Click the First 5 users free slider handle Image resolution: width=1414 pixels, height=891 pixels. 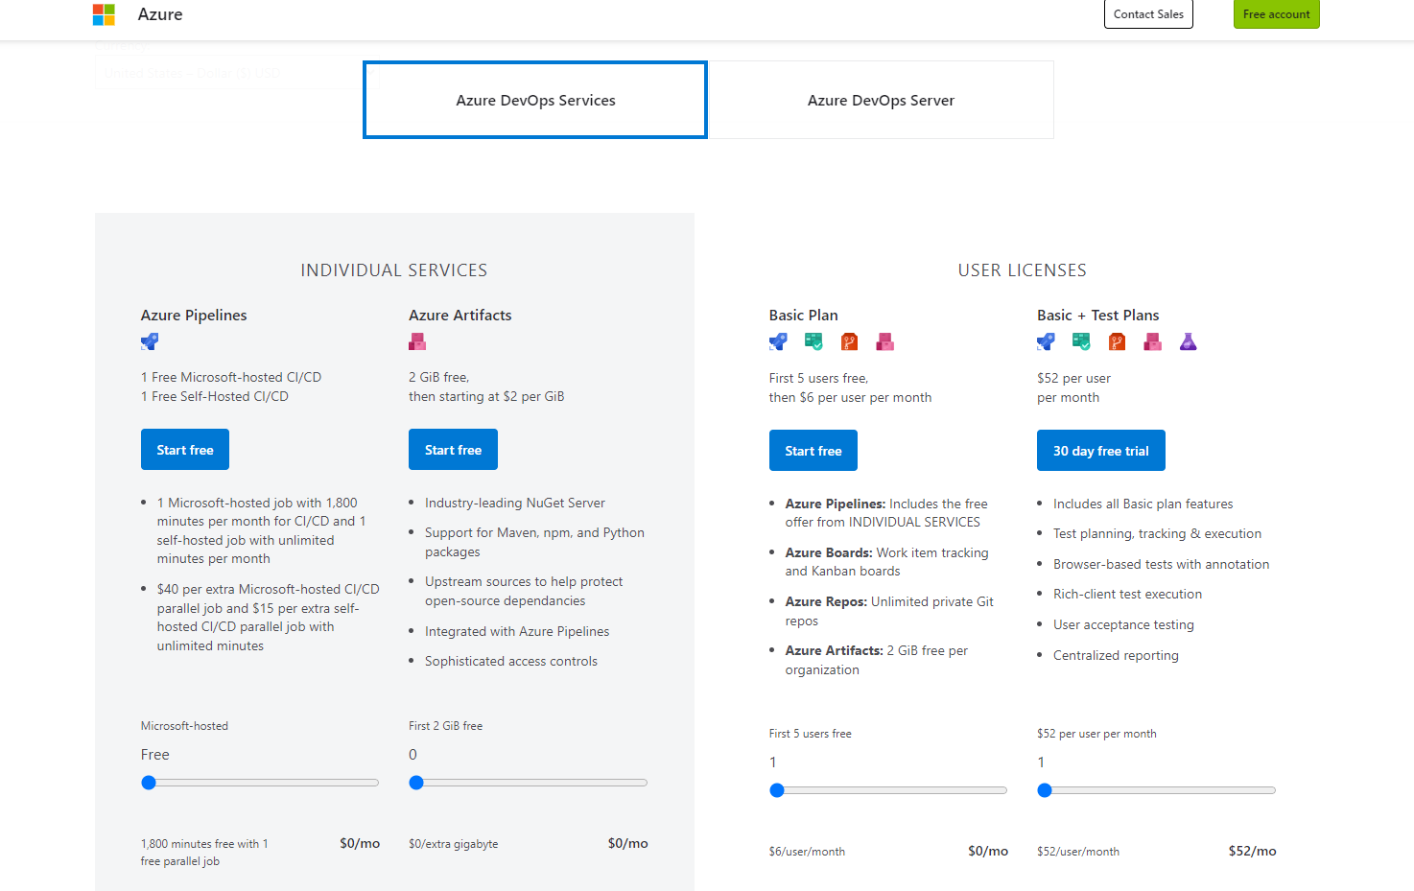[777, 790]
